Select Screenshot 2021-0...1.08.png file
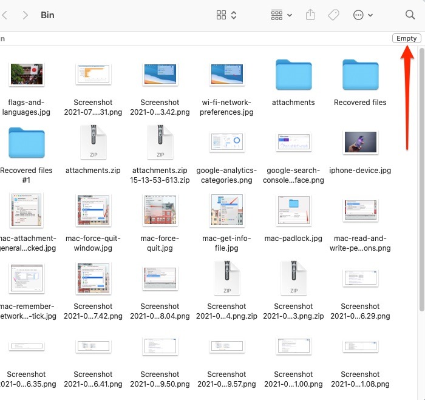 tap(360, 346)
